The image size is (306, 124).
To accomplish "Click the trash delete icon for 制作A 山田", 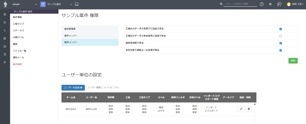I will click(x=249, y=109).
